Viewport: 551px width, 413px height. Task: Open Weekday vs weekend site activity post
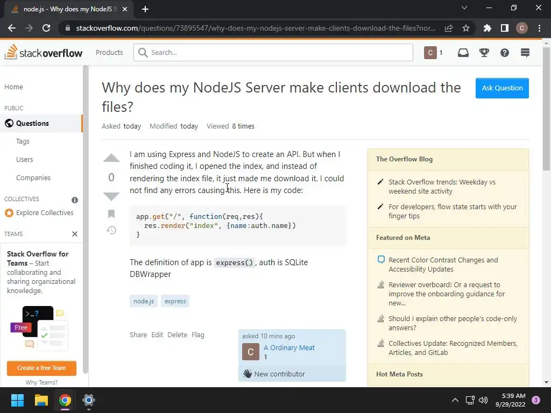442,187
